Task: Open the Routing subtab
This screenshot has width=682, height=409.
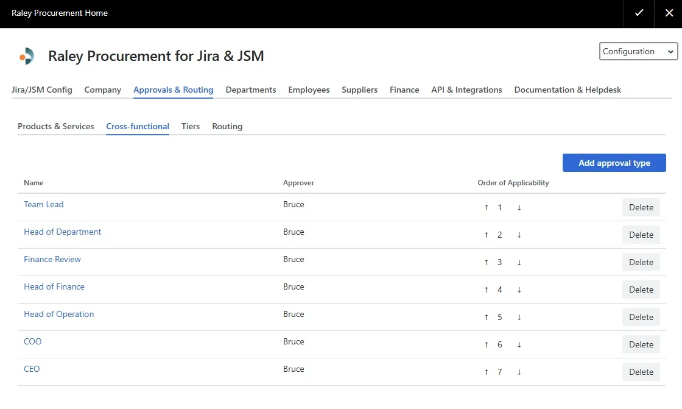Action: [227, 126]
